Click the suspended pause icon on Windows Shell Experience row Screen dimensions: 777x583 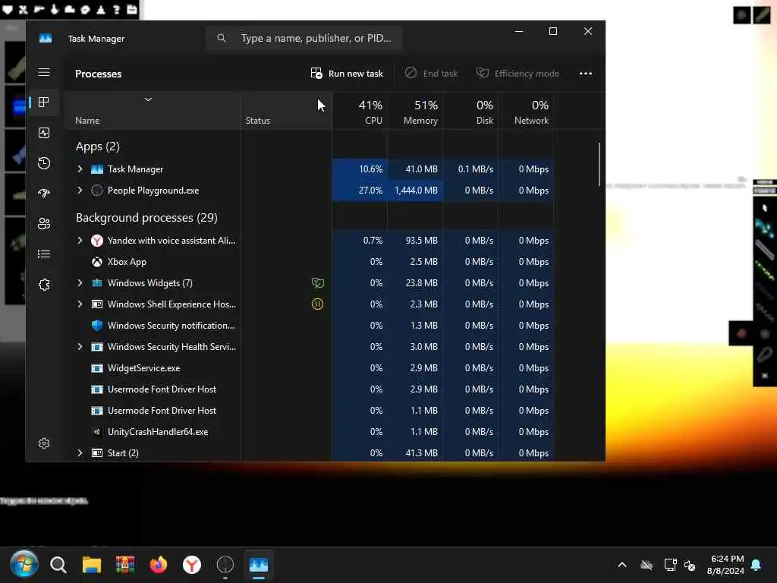318,304
